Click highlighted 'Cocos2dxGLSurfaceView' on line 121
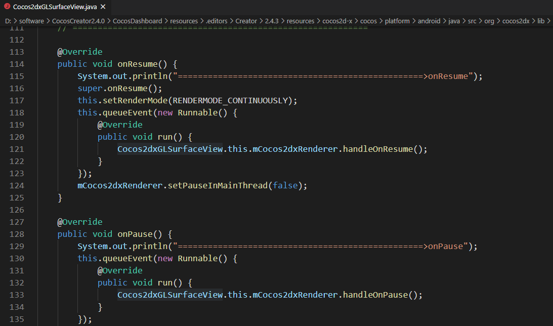The image size is (553, 326). [x=170, y=149]
